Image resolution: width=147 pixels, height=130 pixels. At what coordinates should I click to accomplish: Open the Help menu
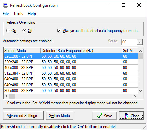[x=32, y=14]
